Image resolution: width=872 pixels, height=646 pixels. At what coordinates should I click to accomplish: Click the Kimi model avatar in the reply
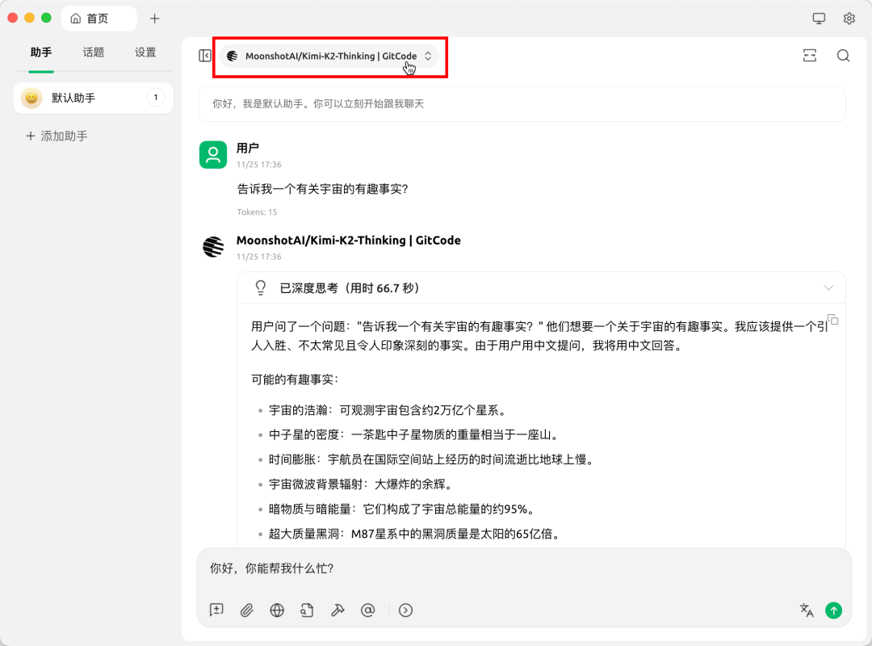point(213,246)
